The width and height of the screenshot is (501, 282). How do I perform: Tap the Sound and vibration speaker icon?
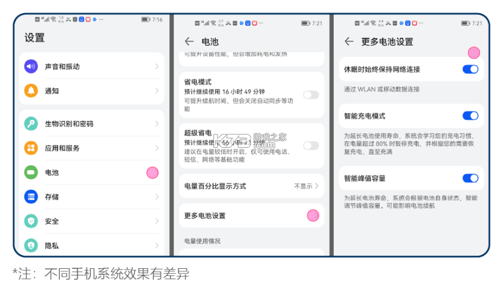tap(31, 66)
